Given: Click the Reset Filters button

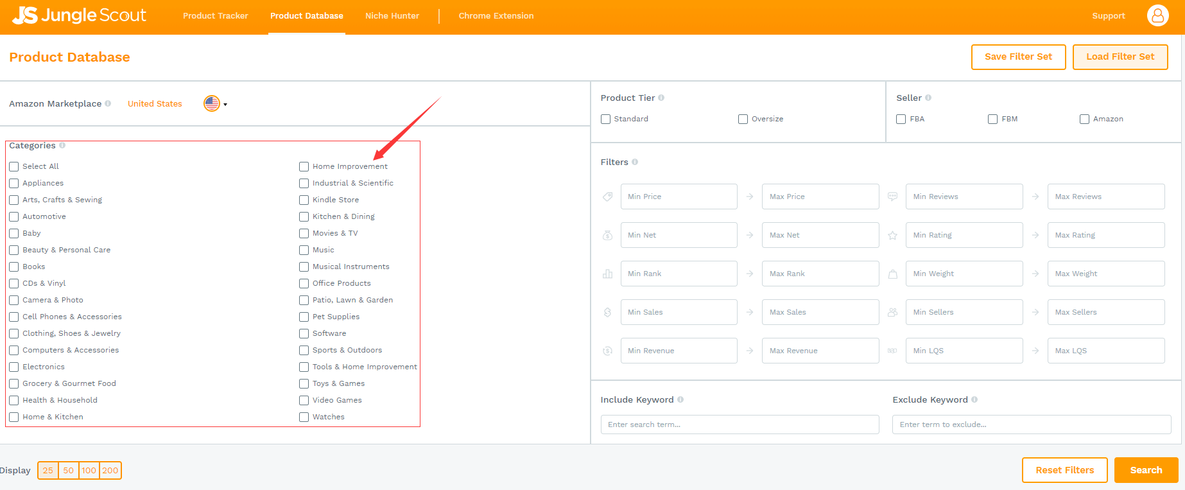Looking at the screenshot, I should point(1064,470).
